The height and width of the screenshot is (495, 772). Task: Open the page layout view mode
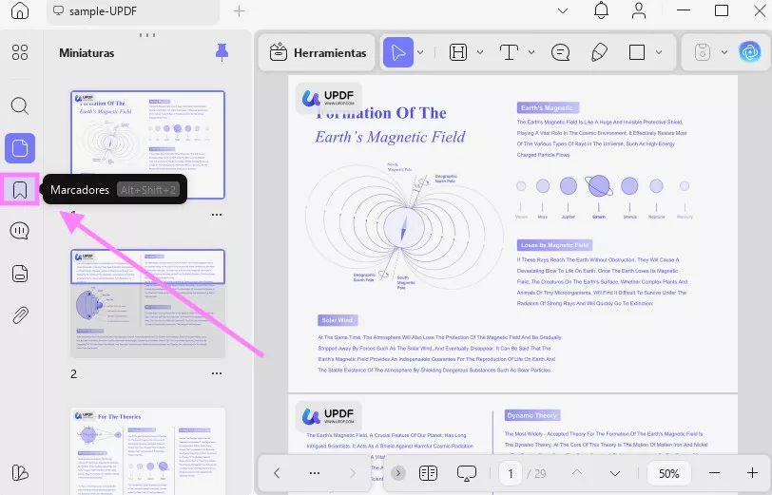(x=429, y=473)
